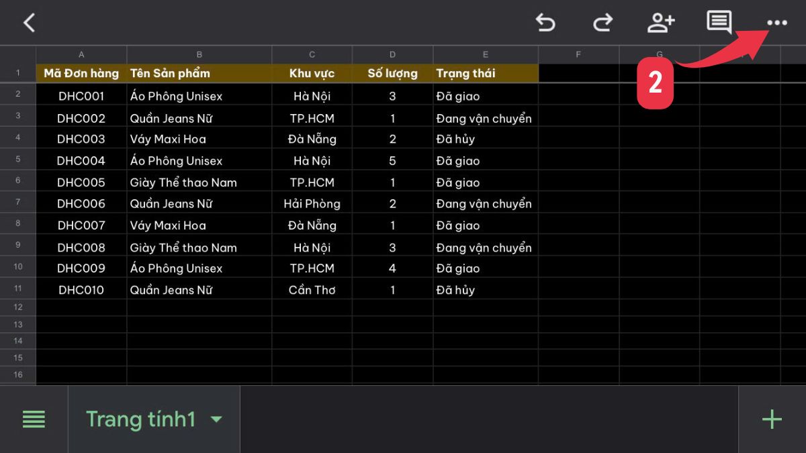This screenshot has width=806, height=453.
Task: Open the Share with people icon
Action: (x=661, y=22)
